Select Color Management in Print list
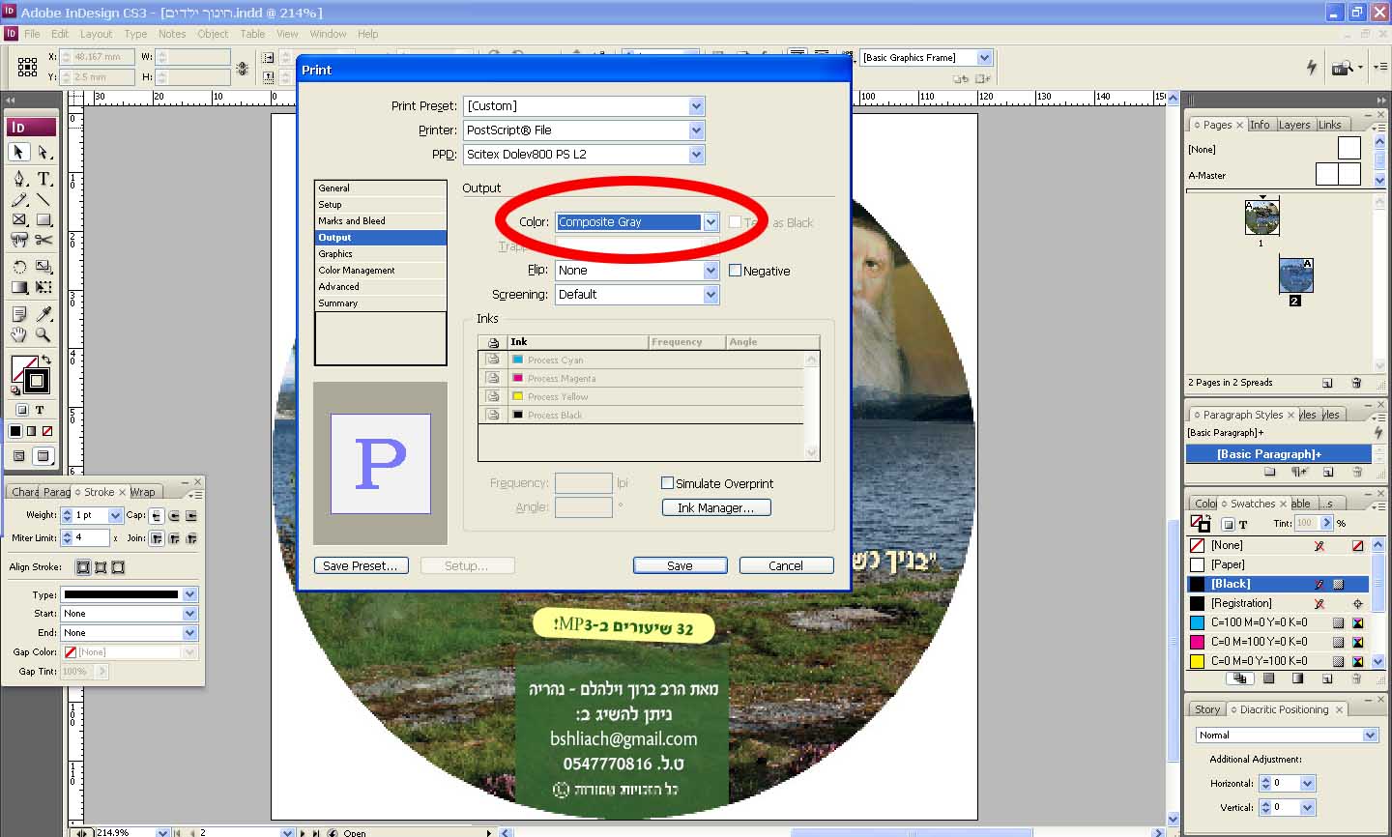Viewport: 1392px width, 837px height. (381, 271)
